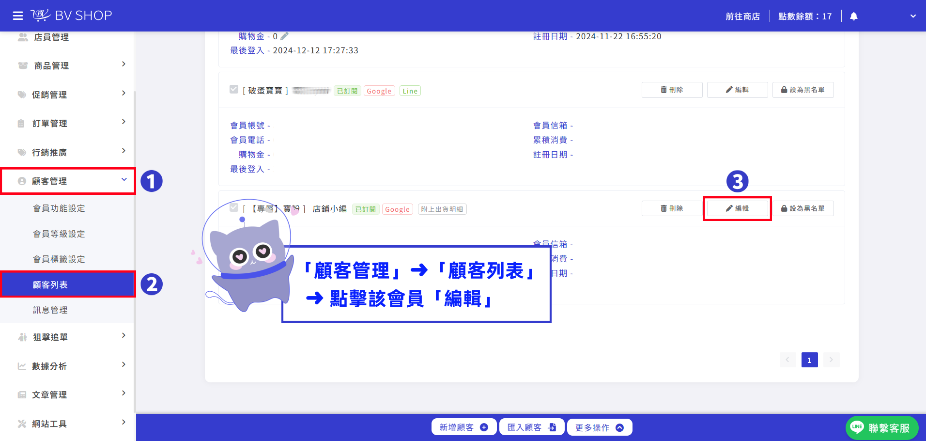Click the BV SHOP logo
926x441 pixels.
click(x=71, y=16)
